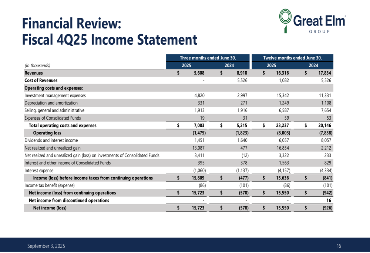This screenshot has height=253, width=370.
Task: Select total operating costs value 20,146
Action: pos(325,125)
